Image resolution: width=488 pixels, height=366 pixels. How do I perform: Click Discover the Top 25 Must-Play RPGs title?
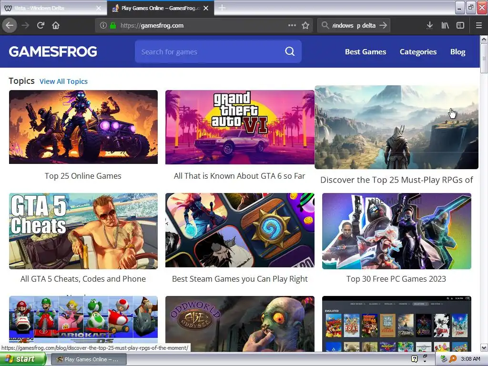tap(396, 180)
